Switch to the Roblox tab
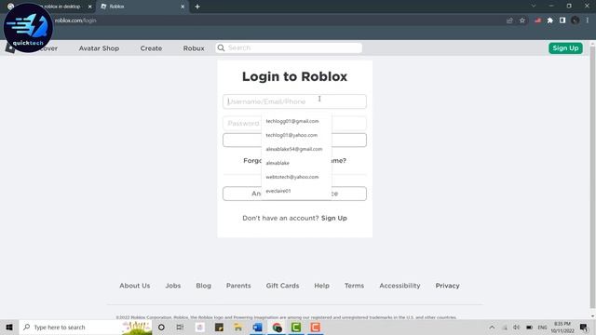The image size is (596, 335). 142,7
